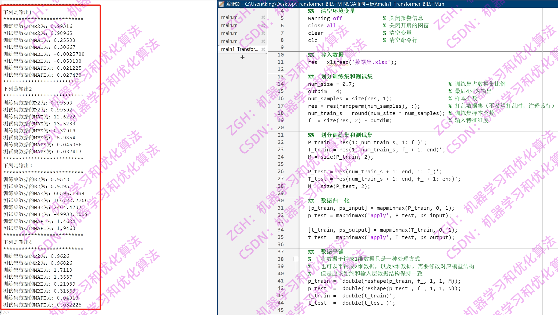Click the + icon to open a new file

(242, 57)
